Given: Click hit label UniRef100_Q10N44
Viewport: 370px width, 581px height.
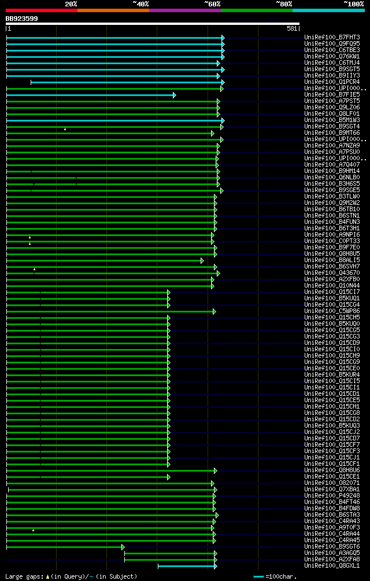Looking at the screenshot, I should click(332, 286).
